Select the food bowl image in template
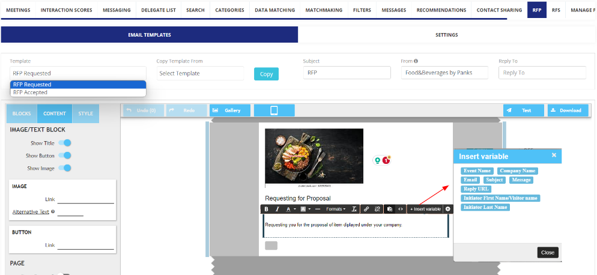Image resolution: width=597 pixels, height=275 pixels. 314,156
